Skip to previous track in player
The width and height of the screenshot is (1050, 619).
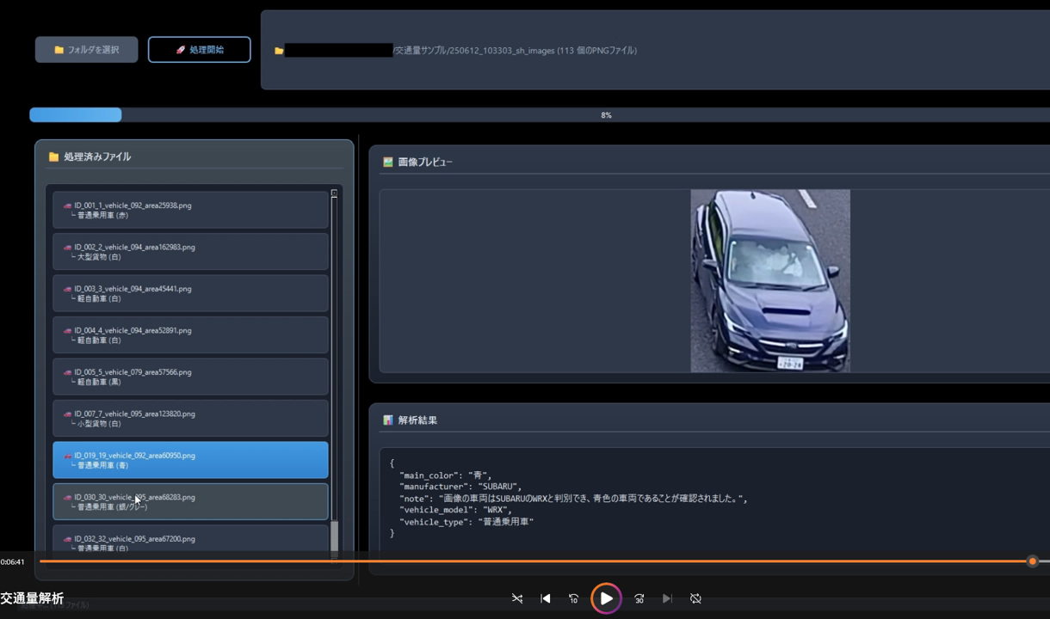(x=546, y=598)
